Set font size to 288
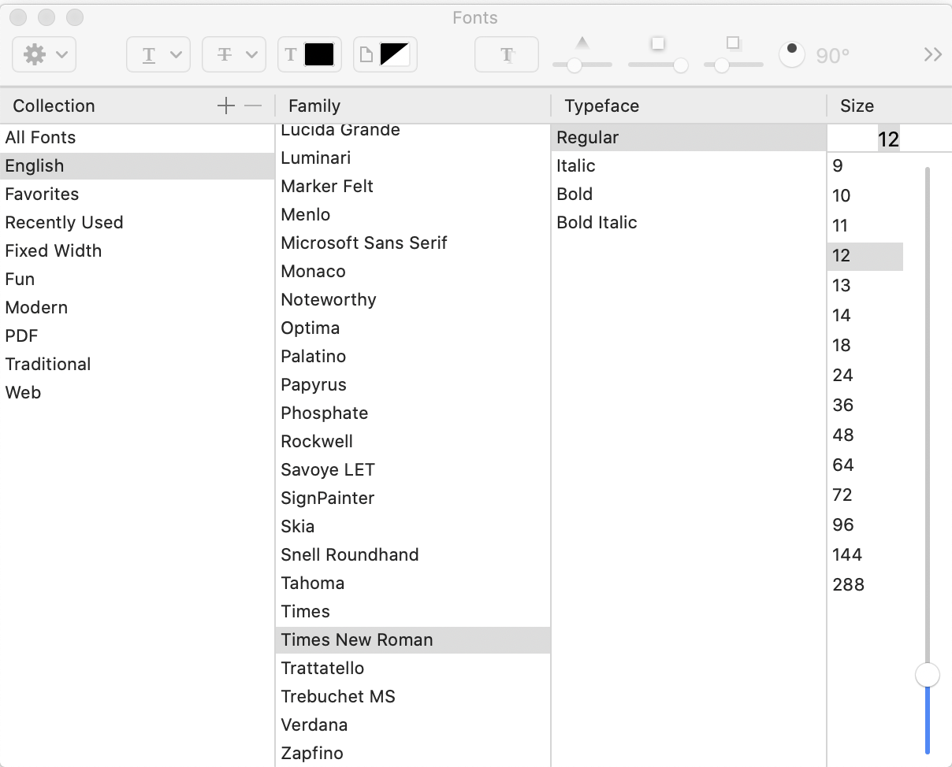The image size is (952, 767). click(865, 584)
